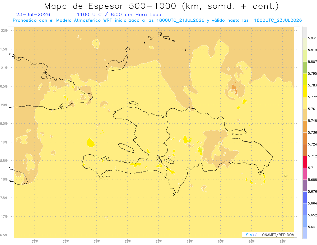Click the tan legend swatch between 5.748 and 5.76
Screen dimensions: 317x245
click(x=305, y=115)
